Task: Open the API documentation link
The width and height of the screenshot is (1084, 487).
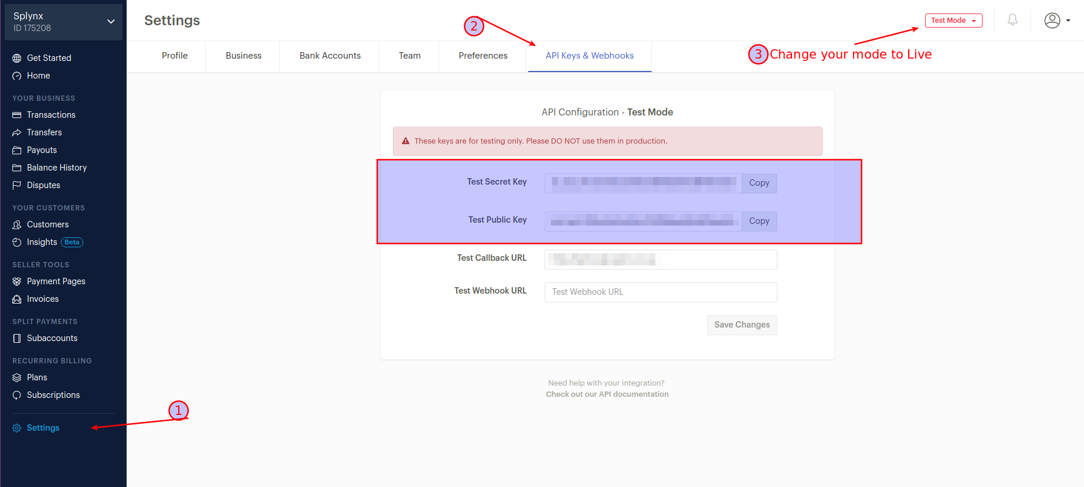Action: tap(607, 394)
